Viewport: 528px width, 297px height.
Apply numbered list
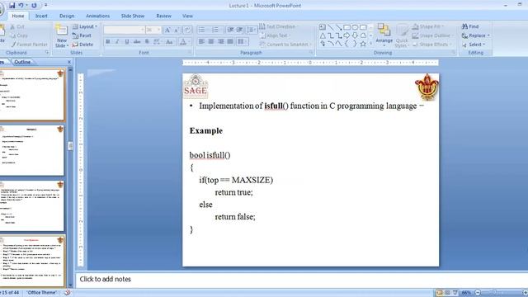coord(216,30)
